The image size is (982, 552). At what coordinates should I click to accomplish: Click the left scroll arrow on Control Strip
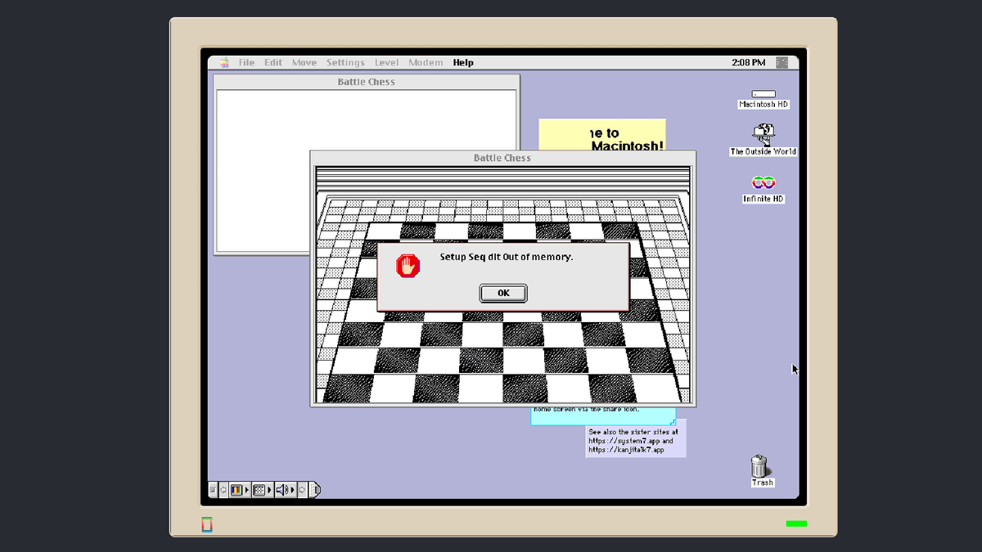[x=223, y=489]
